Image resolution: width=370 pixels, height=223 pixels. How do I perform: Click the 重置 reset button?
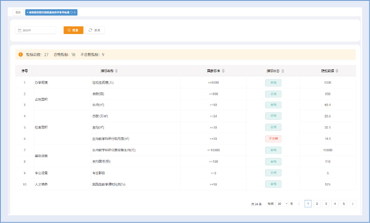pos(94,30)
